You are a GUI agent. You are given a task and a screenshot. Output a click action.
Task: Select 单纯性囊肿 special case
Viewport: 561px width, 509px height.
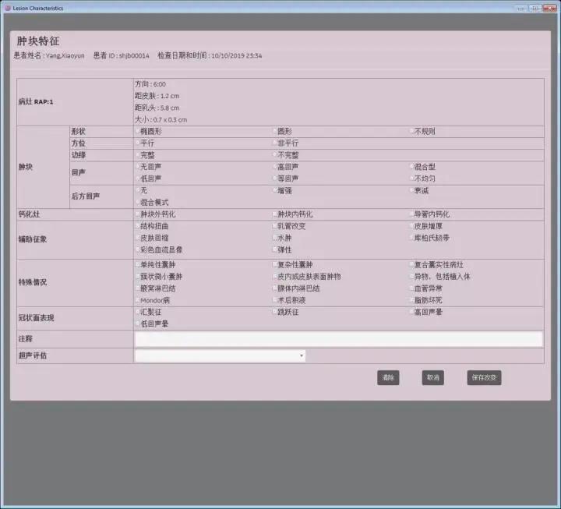tap(137, 265)
